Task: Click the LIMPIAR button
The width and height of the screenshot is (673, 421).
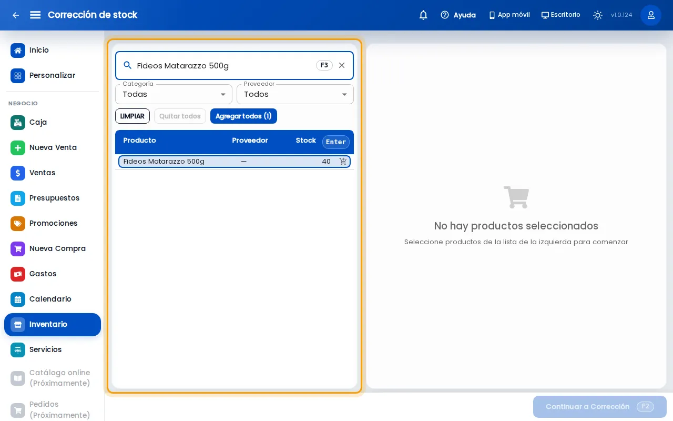Action: (x=132, y=116)
